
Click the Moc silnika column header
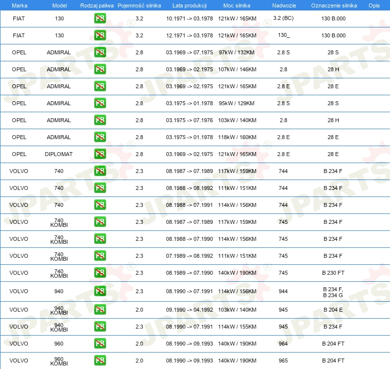[237, 5]
